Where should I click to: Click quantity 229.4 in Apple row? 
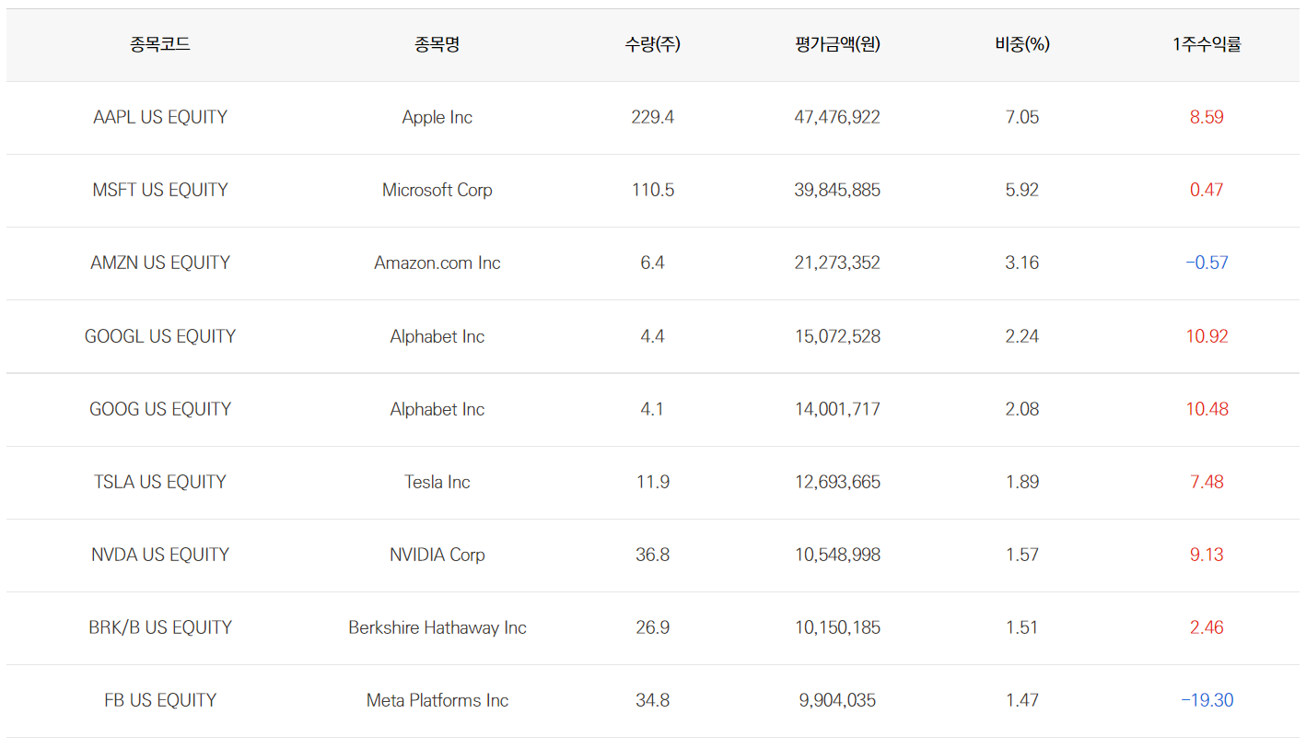coord(653,117)
